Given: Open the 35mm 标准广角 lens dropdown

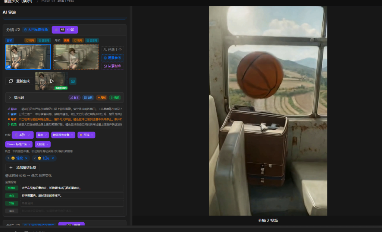Looking at the screenshot, I should (x=19, y=144).
